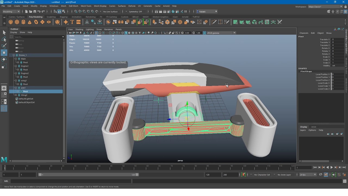Click the Open Scene folder icon
348x196 pixels.
[x=30, y=11]
